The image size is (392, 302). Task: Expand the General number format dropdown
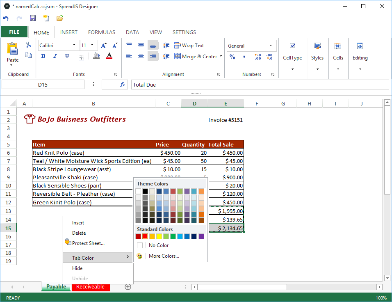tap(271, 46)
